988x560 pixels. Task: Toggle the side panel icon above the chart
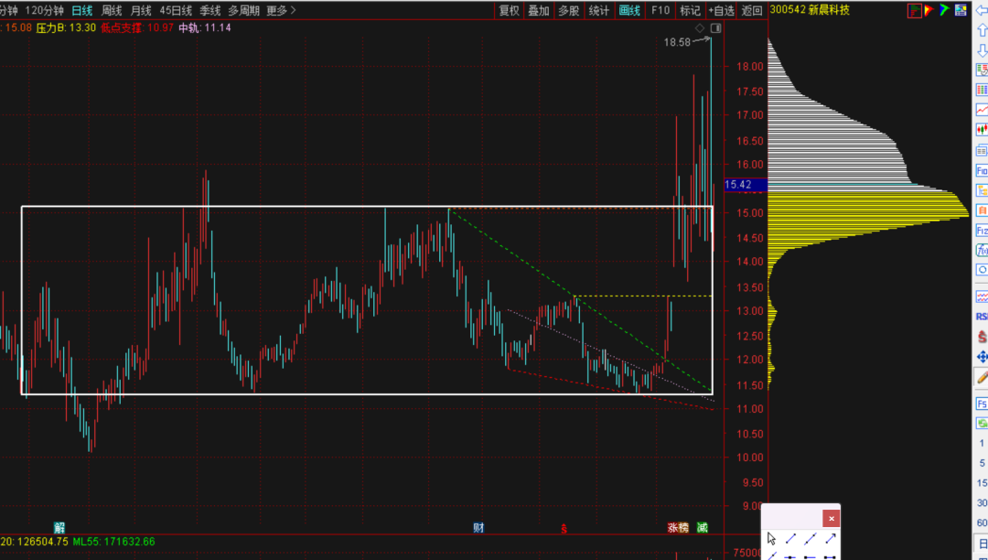[x=715, y=27]
